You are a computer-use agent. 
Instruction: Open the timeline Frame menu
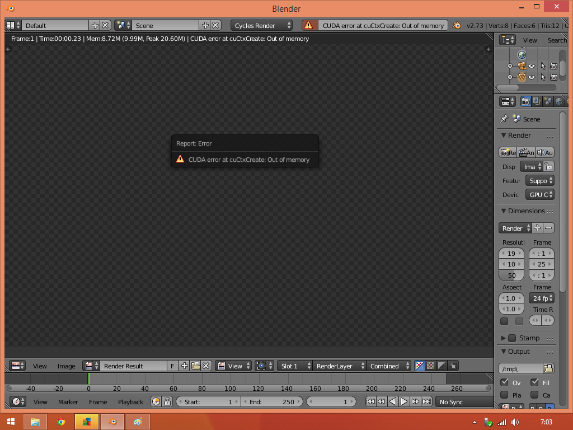[x=98, y=402]
